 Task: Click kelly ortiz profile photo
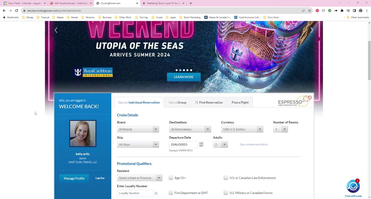click(83, 134)
